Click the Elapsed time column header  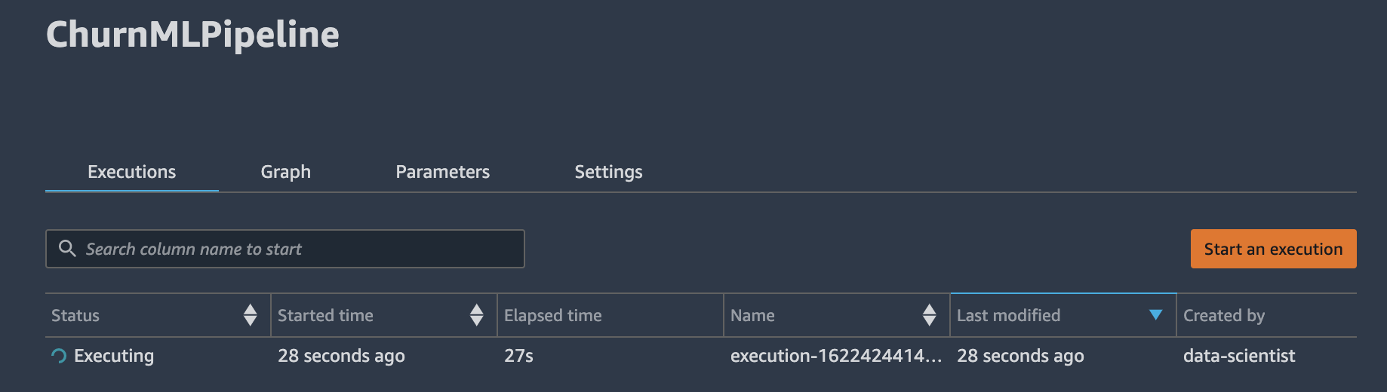(553, 315)
